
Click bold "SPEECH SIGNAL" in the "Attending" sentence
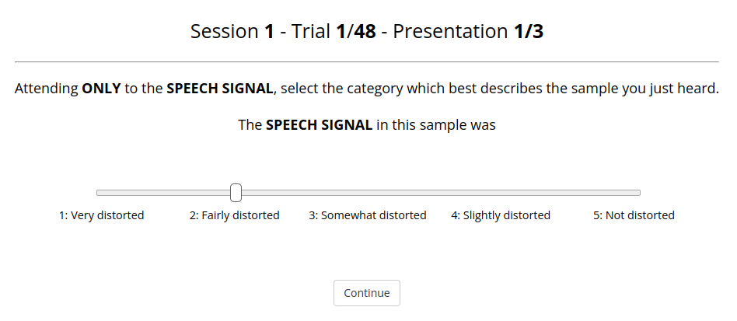[220, 89]
